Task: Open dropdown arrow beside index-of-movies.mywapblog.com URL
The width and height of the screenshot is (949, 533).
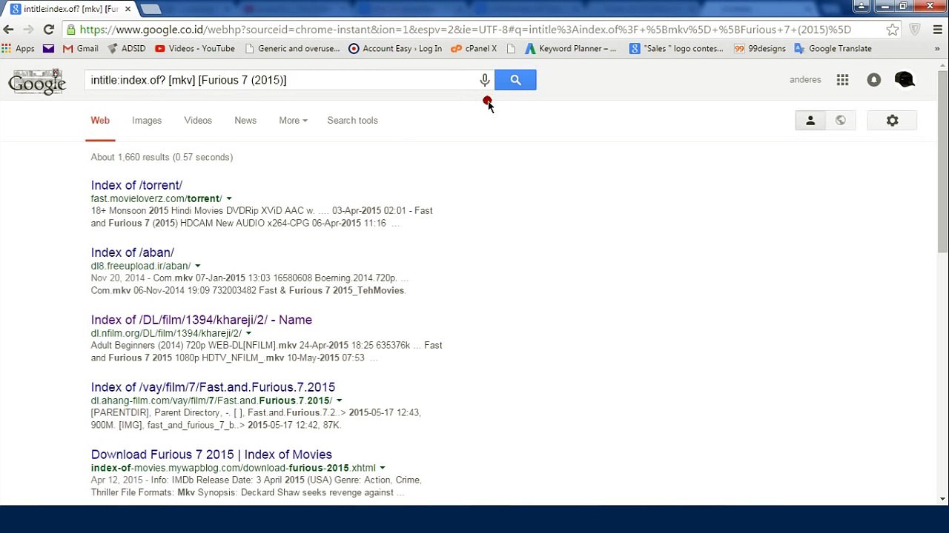Action: pyautogui.click(x=382, y=468)
